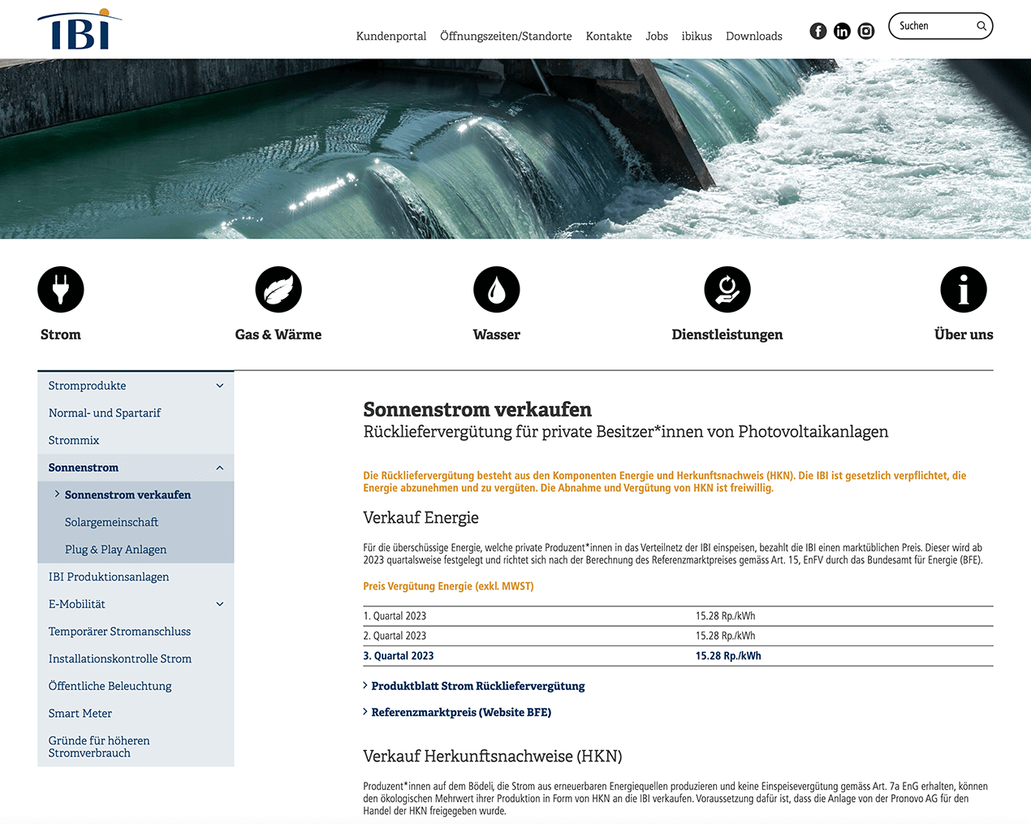Open the Wasser section label
1031x824 pixels.
click(x=497, y=334)
